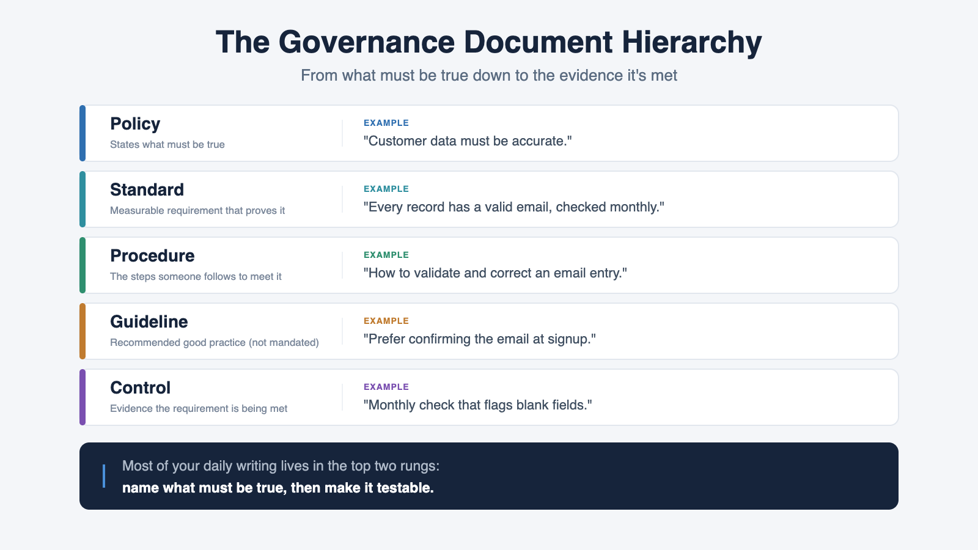Click the title 'The Governance Document Hierarchy'
Viewport: 978px width, 550px height.
489,42
